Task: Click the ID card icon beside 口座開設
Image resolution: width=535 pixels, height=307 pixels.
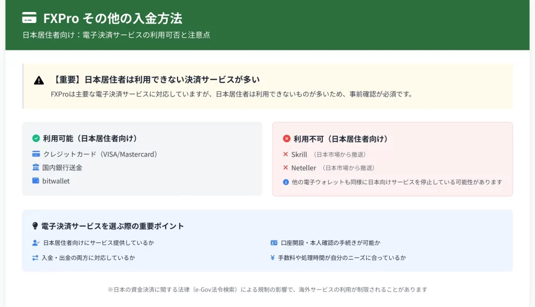Action: [x=274, y=243]
